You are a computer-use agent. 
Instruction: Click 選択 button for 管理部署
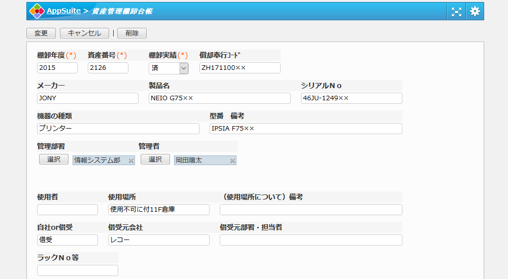54,160
